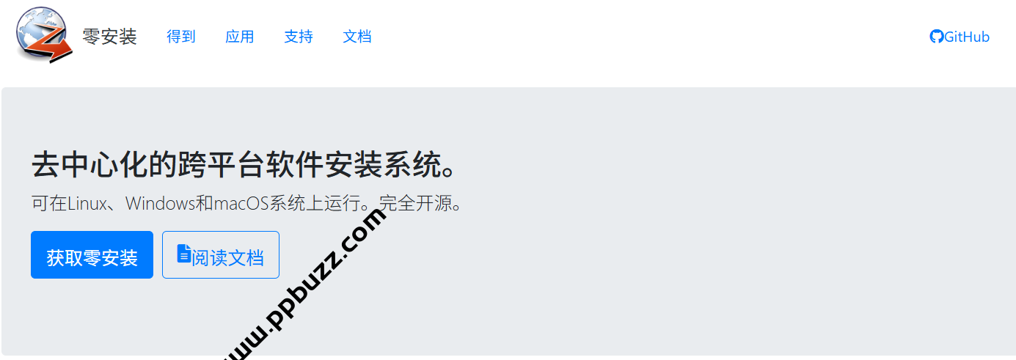Click the 可在 text starting the subtitle

(x=50, y=203)
